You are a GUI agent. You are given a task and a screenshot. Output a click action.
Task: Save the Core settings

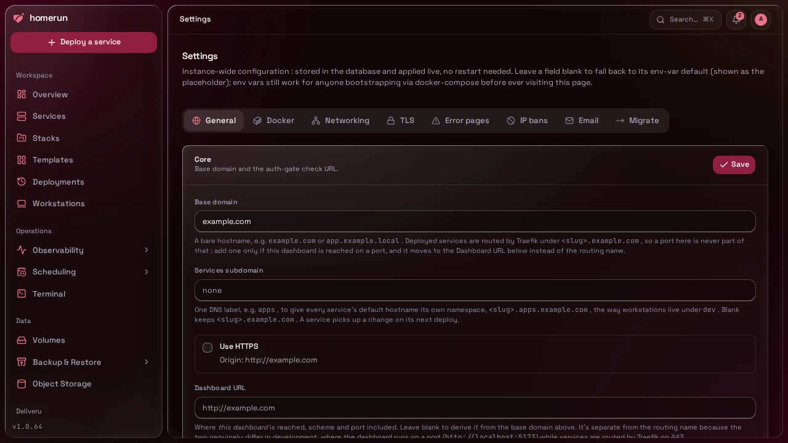click(734, 165)
